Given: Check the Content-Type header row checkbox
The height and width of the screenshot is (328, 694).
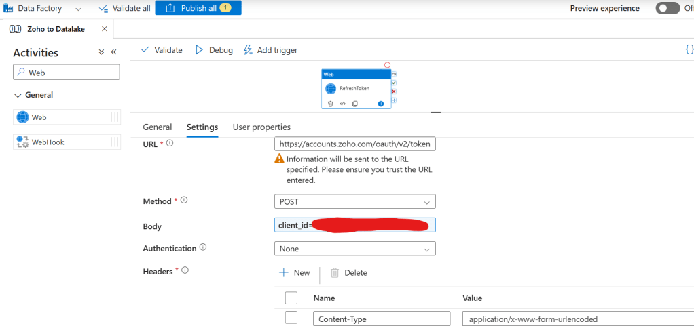Looking at the screenshot, I should 291,319.
